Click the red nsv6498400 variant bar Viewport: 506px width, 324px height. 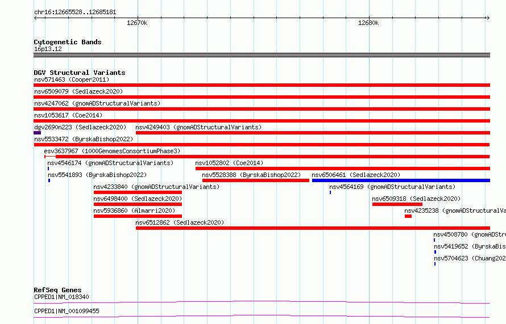[x=138, y=204]
